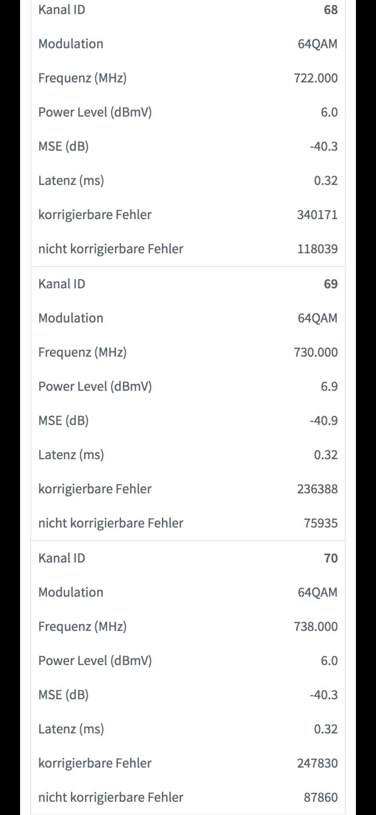The image size is (376, 815).
Task: Click uncorrectable errors count 75935
Action: 320,523
